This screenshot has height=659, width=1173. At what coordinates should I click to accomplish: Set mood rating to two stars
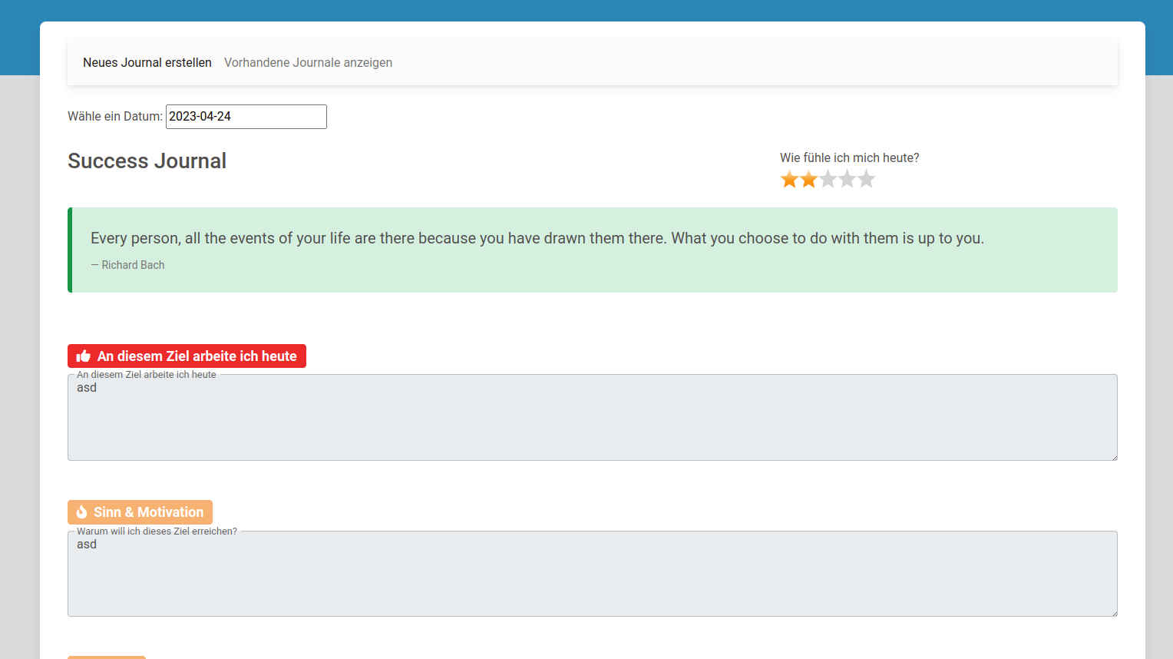tap(808, 180)
